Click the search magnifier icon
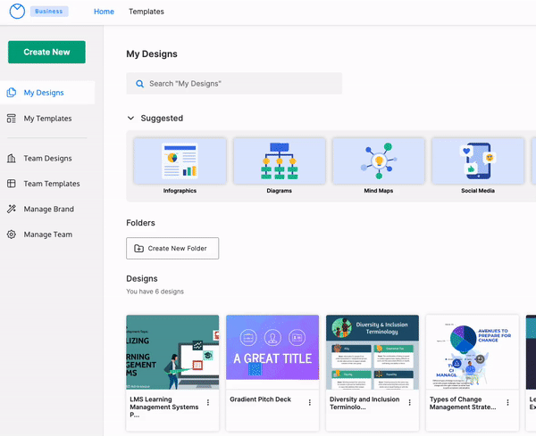The image size is (536, 436). (140, 84)
